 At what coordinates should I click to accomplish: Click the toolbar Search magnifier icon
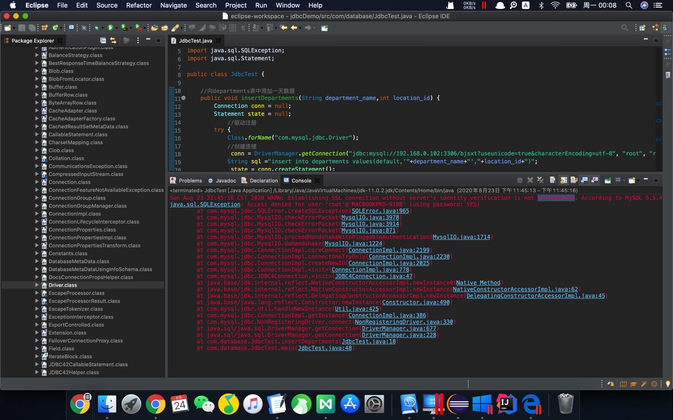[x=625, y=28]
